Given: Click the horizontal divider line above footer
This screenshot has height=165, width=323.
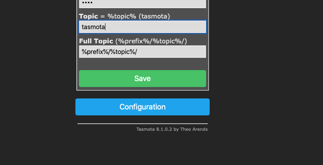Looking at the screenshot, I should [142, 124].
